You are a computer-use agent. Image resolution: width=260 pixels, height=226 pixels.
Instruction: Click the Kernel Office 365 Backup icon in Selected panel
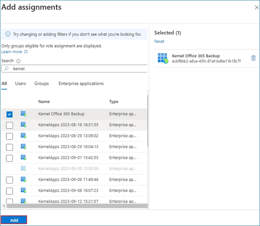tap(162, 58)
